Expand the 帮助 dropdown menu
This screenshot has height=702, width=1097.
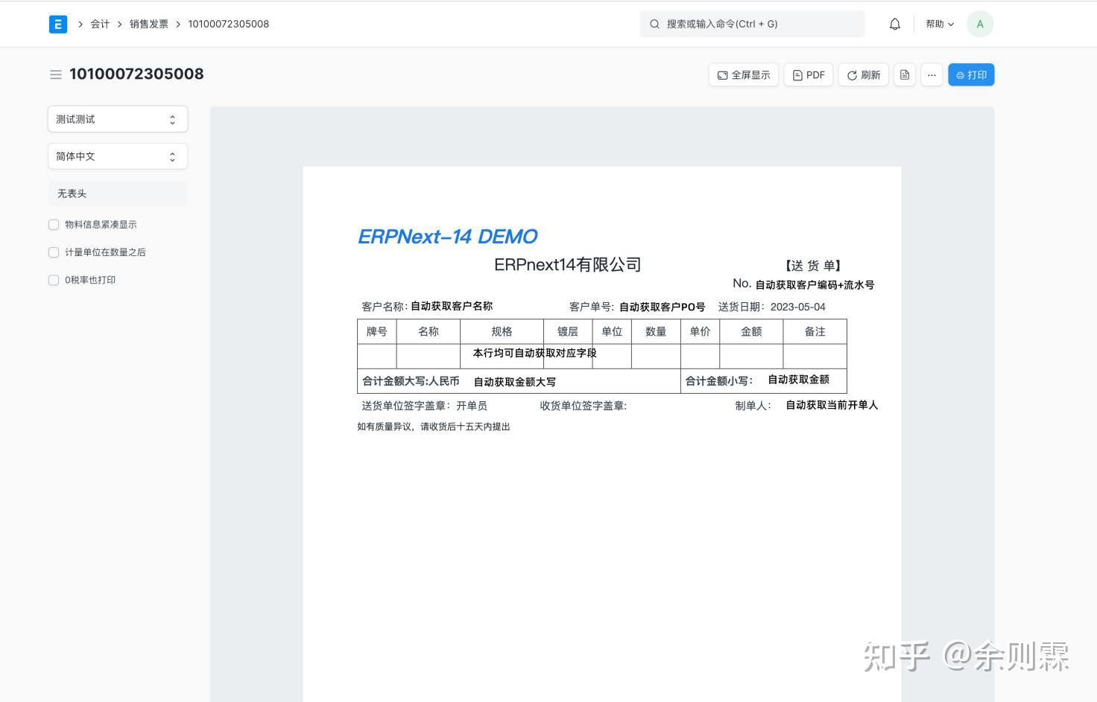point(939,23)
